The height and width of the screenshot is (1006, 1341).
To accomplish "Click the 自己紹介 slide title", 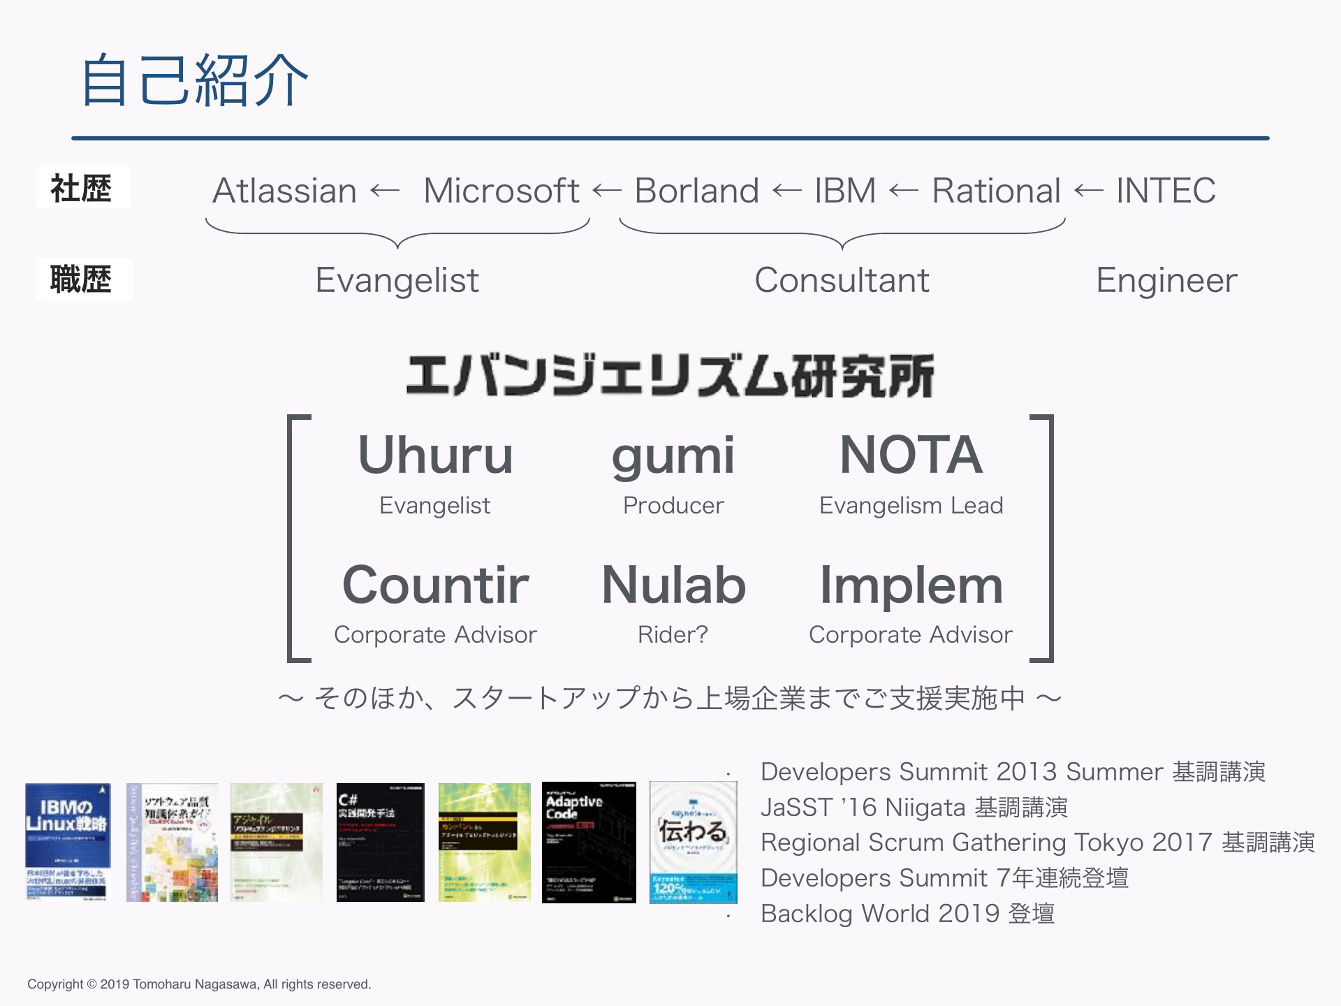I will [196, 81].
